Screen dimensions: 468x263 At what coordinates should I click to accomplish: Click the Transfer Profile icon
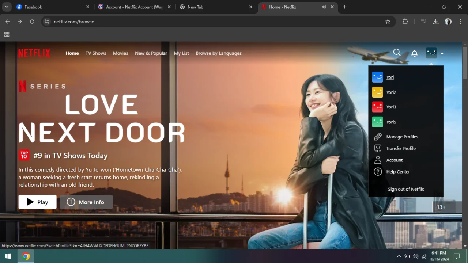pyautogui.click(x=378, y=148)
